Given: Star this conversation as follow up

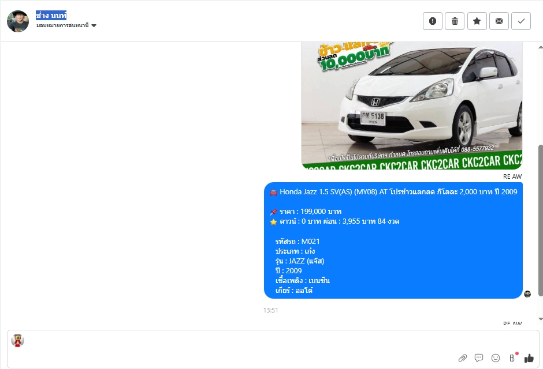Looking at the screenshot, I should pyautogui.click(x=477, y=21).
